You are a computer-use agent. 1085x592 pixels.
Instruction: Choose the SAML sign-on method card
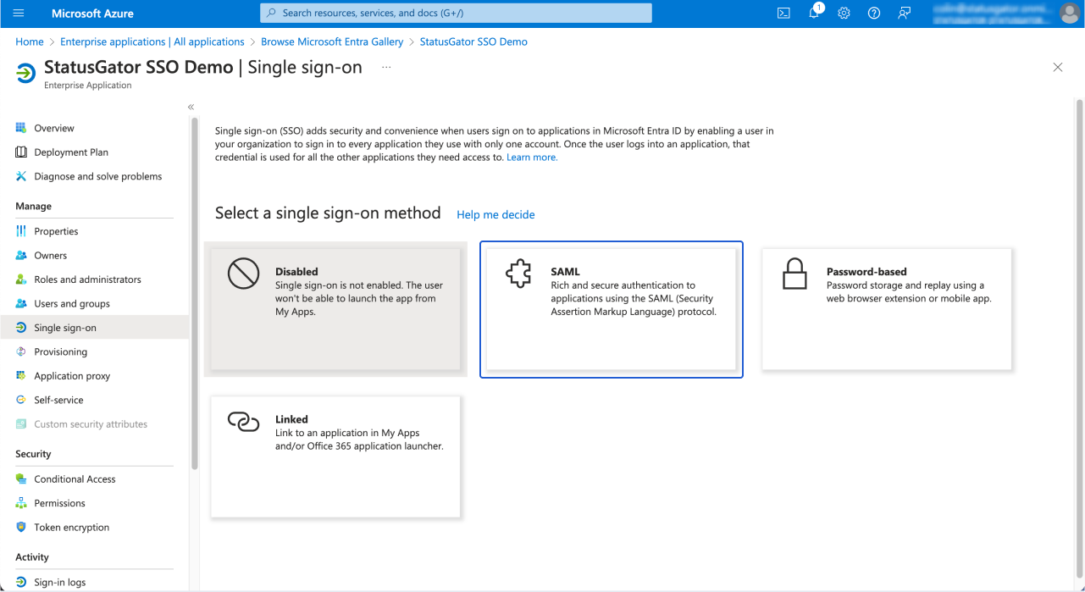(x=612, y=309)
